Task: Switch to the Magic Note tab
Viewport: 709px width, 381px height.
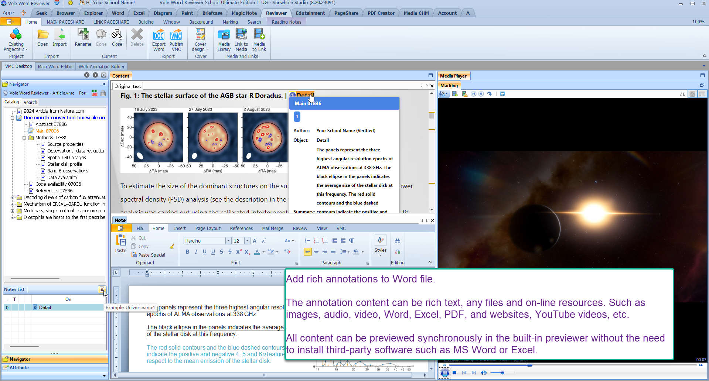Action: coord(244,13)
